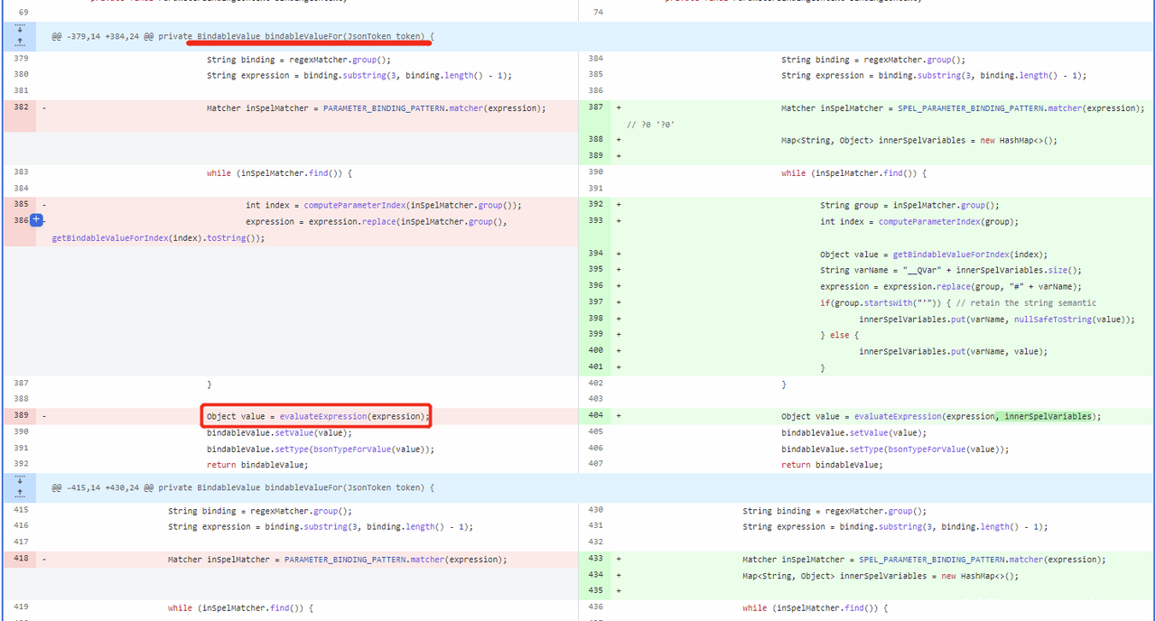This screenshot has width=1156, height=621.
Task: Click return bindableValue on old line 392
Action: [x=256, y=465]
